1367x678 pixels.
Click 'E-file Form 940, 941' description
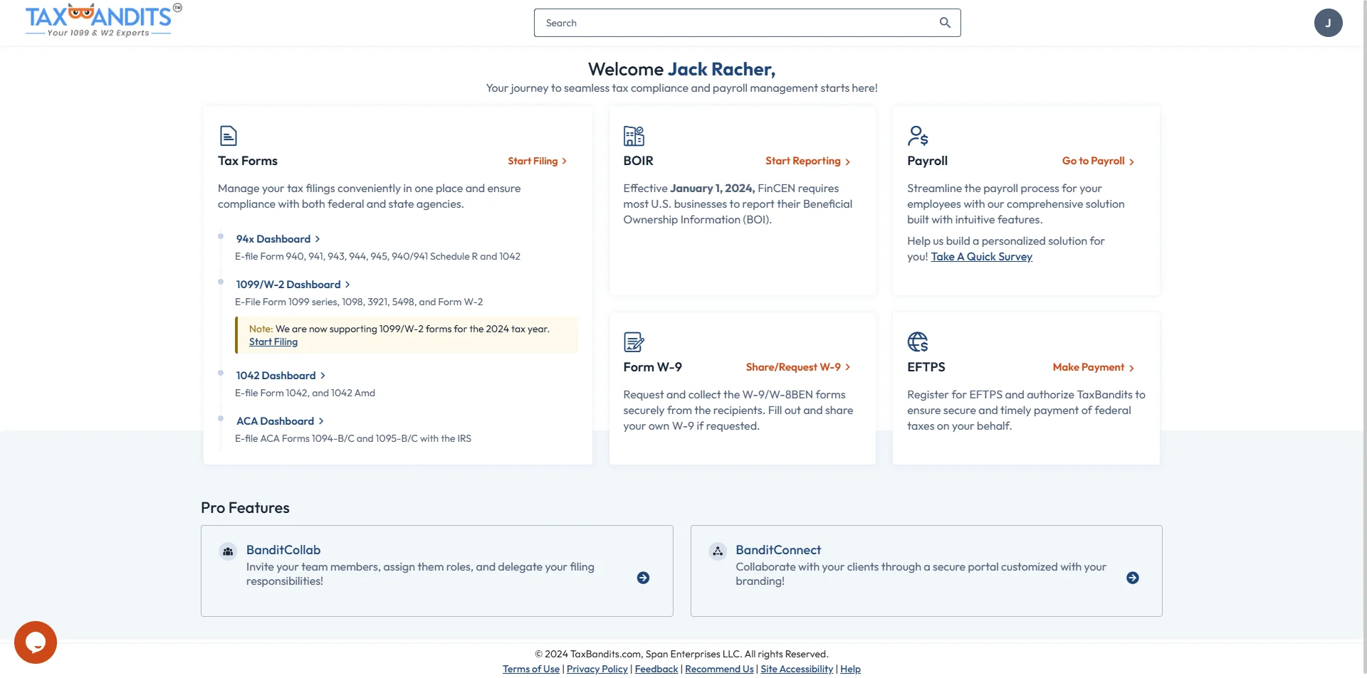(377, 256)
